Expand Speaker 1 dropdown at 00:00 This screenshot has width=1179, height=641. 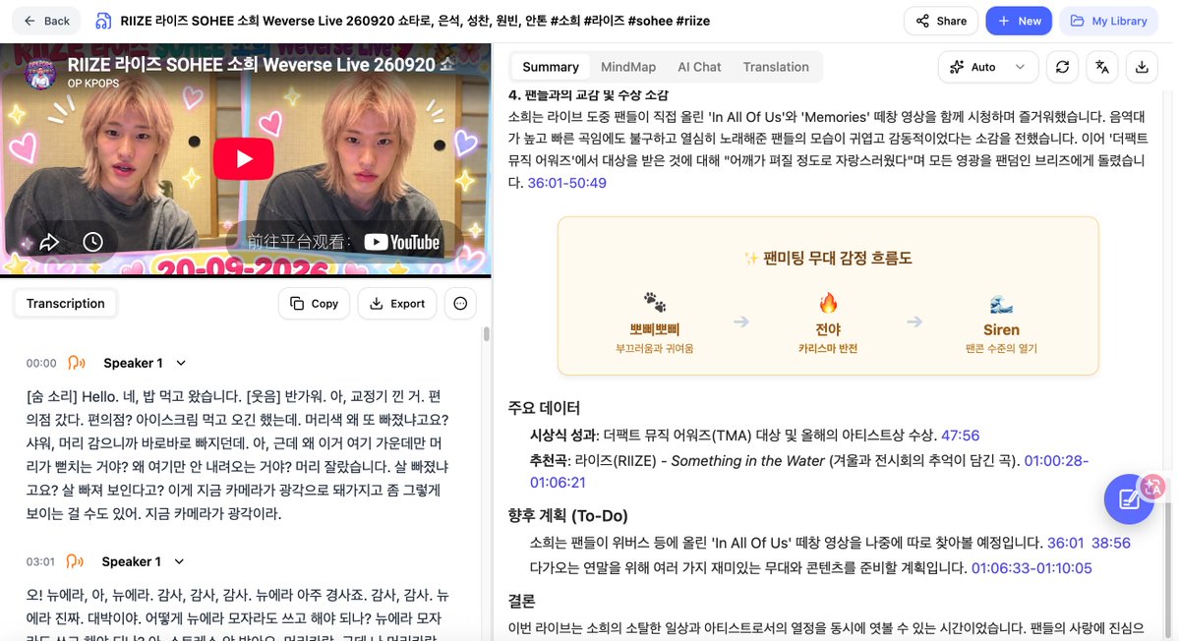[181, 363]
